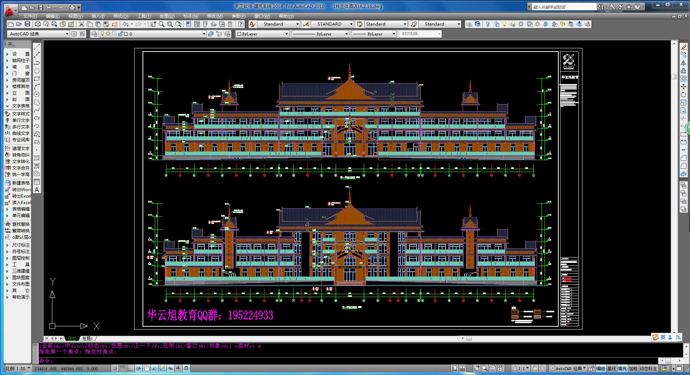Click the Zoom Realtime magnifier icon
This screenshot has width=690, height=375.
coord(162,24)
